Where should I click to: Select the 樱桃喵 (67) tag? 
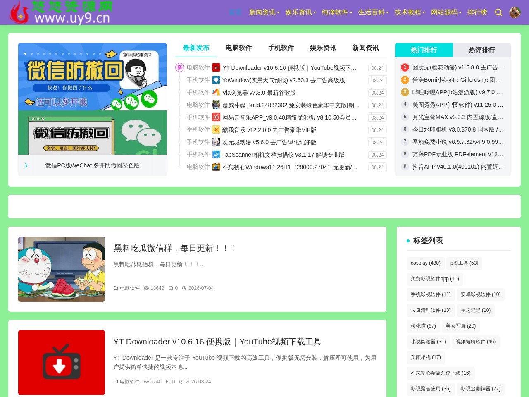[x=423, y=326]
